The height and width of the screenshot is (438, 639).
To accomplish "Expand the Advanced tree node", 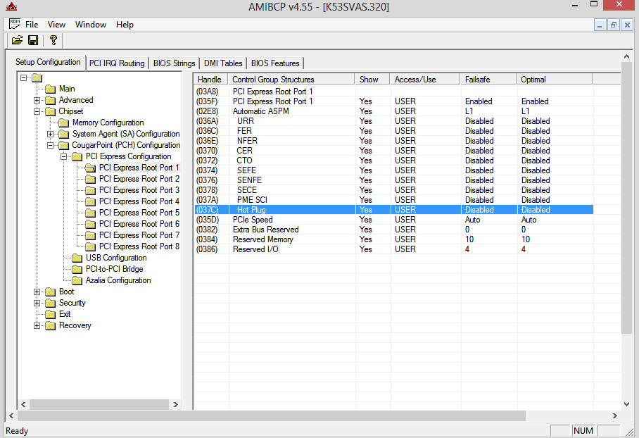I will click(x=37, y=100).
